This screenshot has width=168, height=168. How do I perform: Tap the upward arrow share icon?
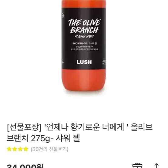pos(156,166)
